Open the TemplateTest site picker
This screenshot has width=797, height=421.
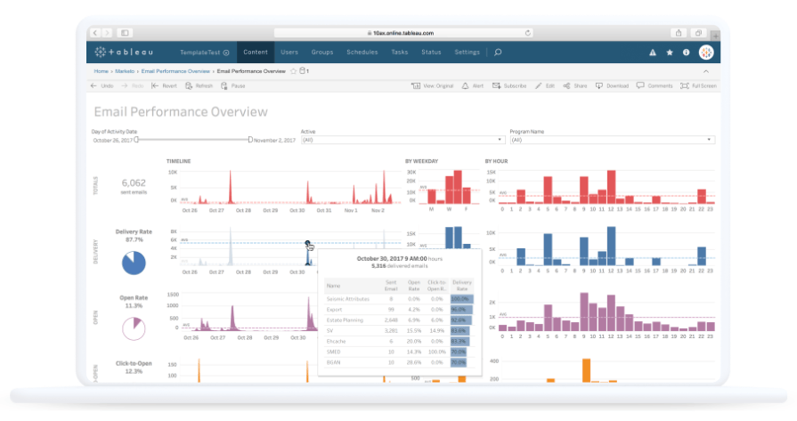(204, 53)
